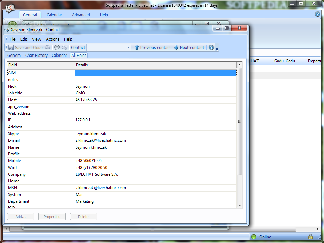Select the notes field row
This screenshot has width=324, height=243.
click(x=122, y=80)
